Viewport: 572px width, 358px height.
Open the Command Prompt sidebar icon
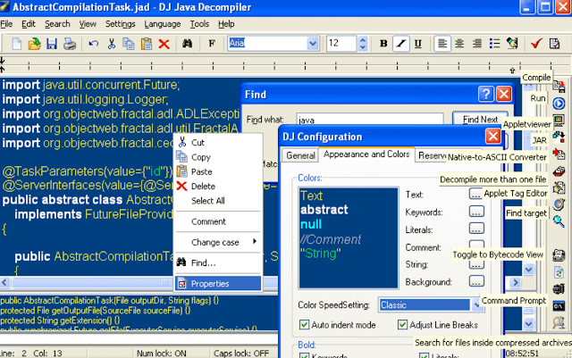point(559,306)
